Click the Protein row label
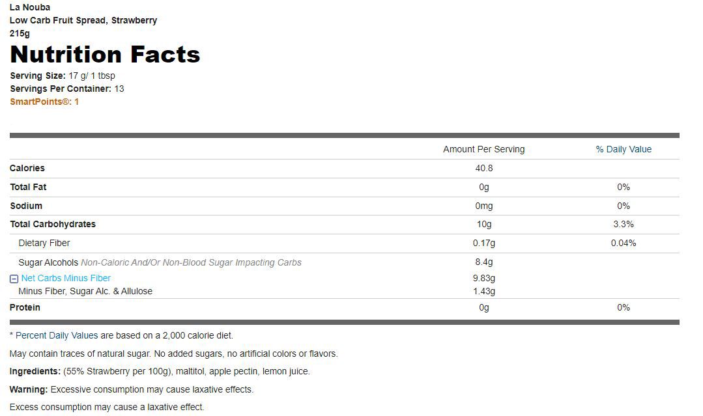 (x=25, y=308)
